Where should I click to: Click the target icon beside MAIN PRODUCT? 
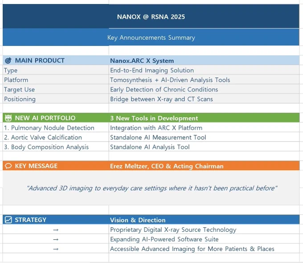(8, 61)
